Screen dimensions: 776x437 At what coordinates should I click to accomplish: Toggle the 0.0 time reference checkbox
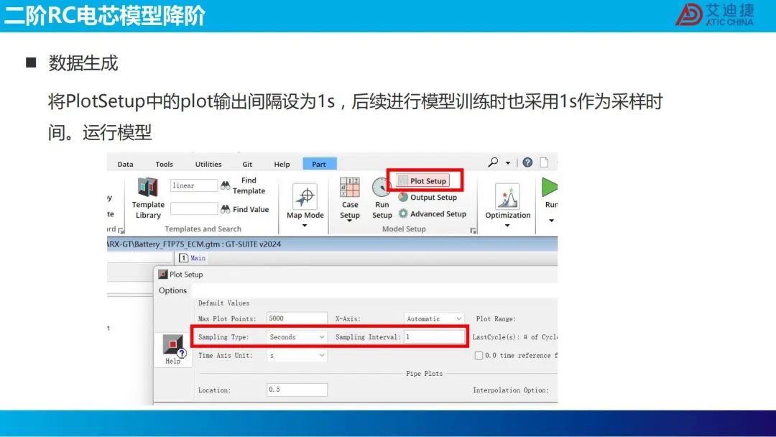click(479, 355)
